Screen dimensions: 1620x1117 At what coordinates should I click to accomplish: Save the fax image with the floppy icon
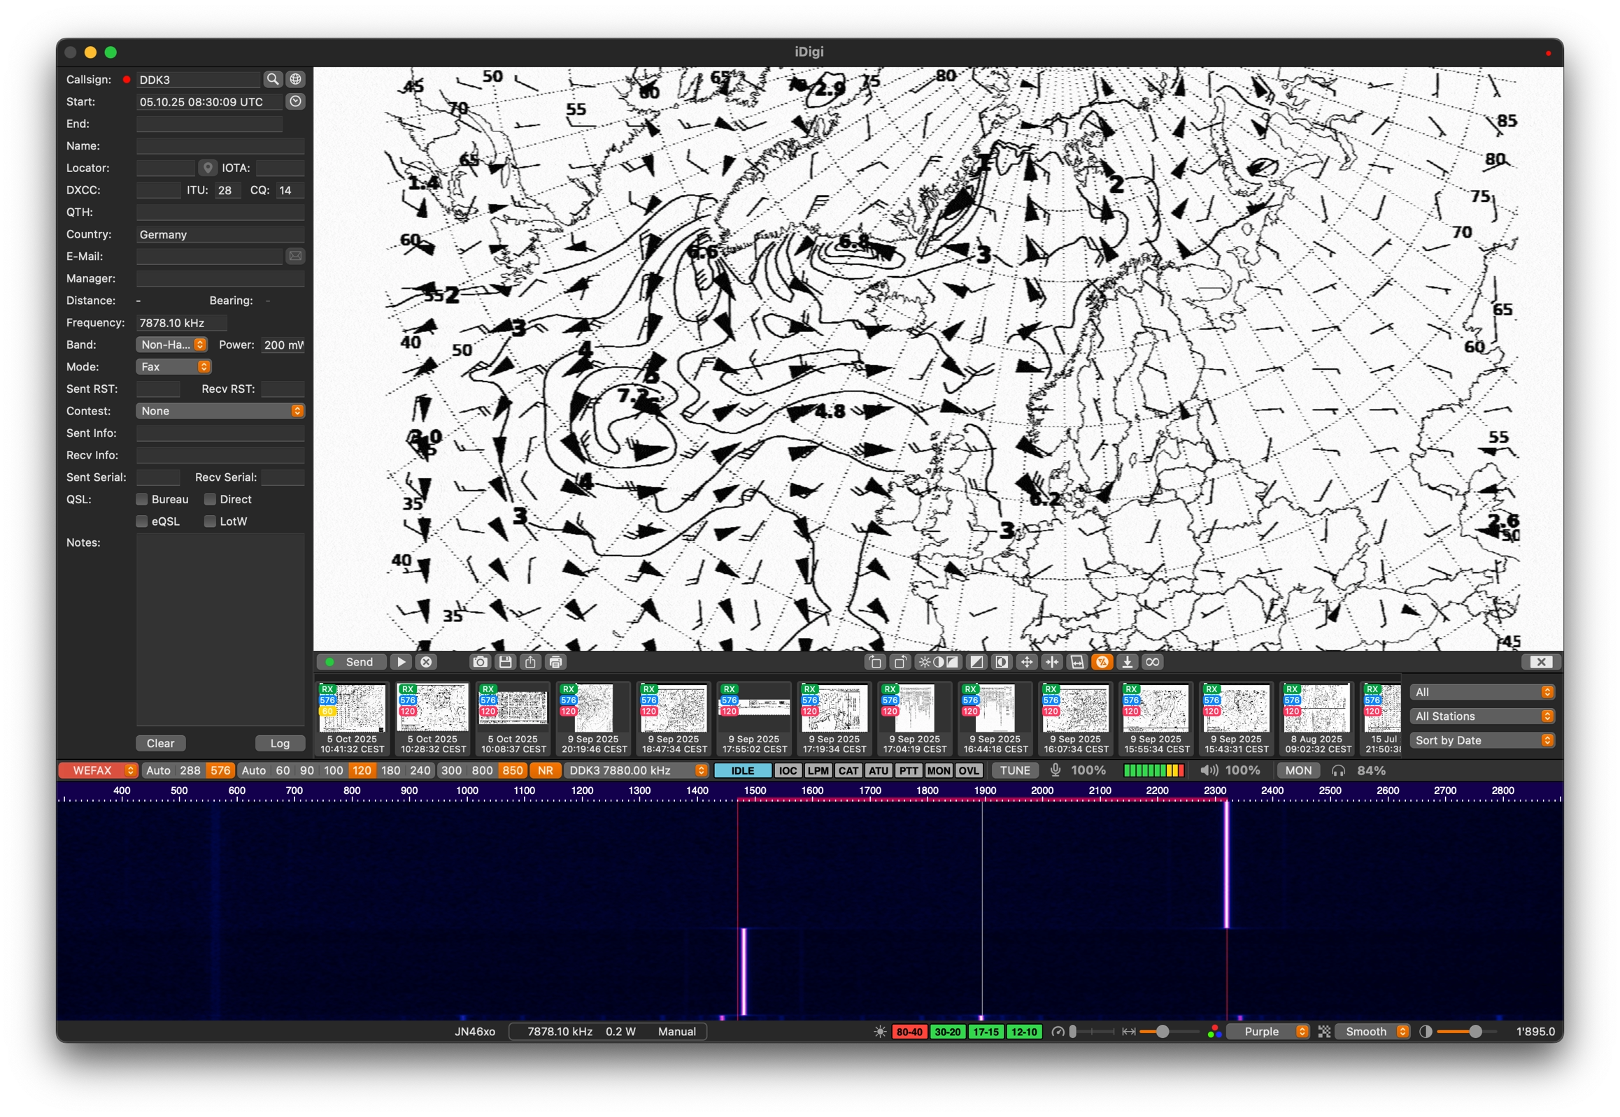pos(505,662)
